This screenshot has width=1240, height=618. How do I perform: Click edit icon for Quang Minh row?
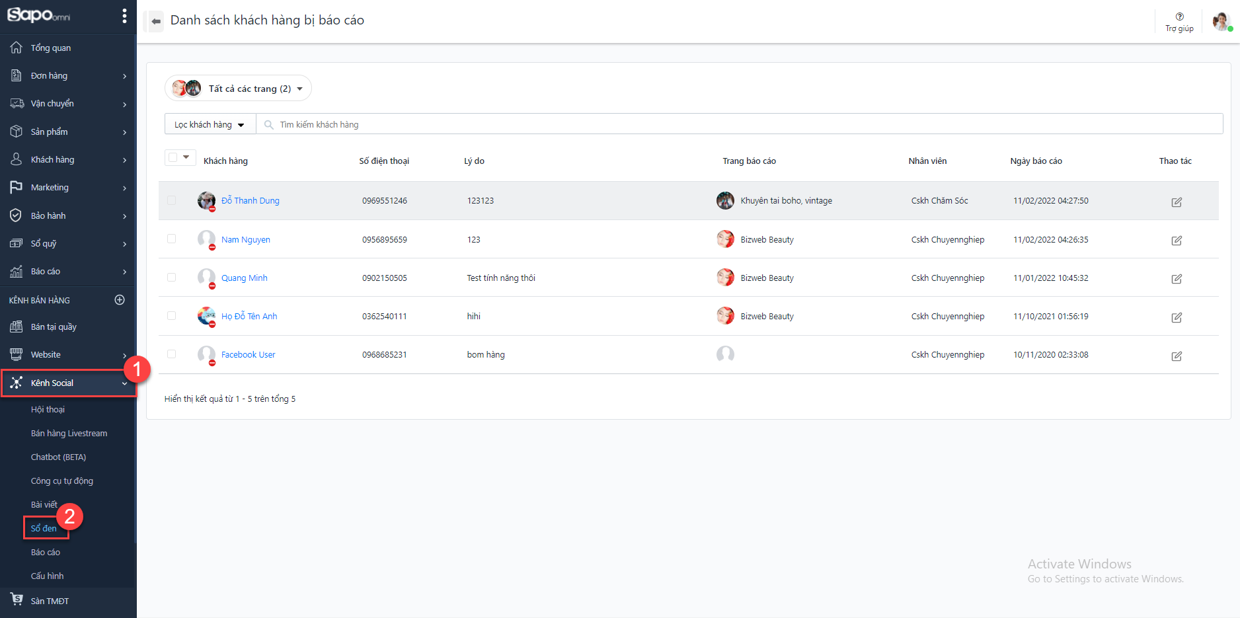point(1177,279)
